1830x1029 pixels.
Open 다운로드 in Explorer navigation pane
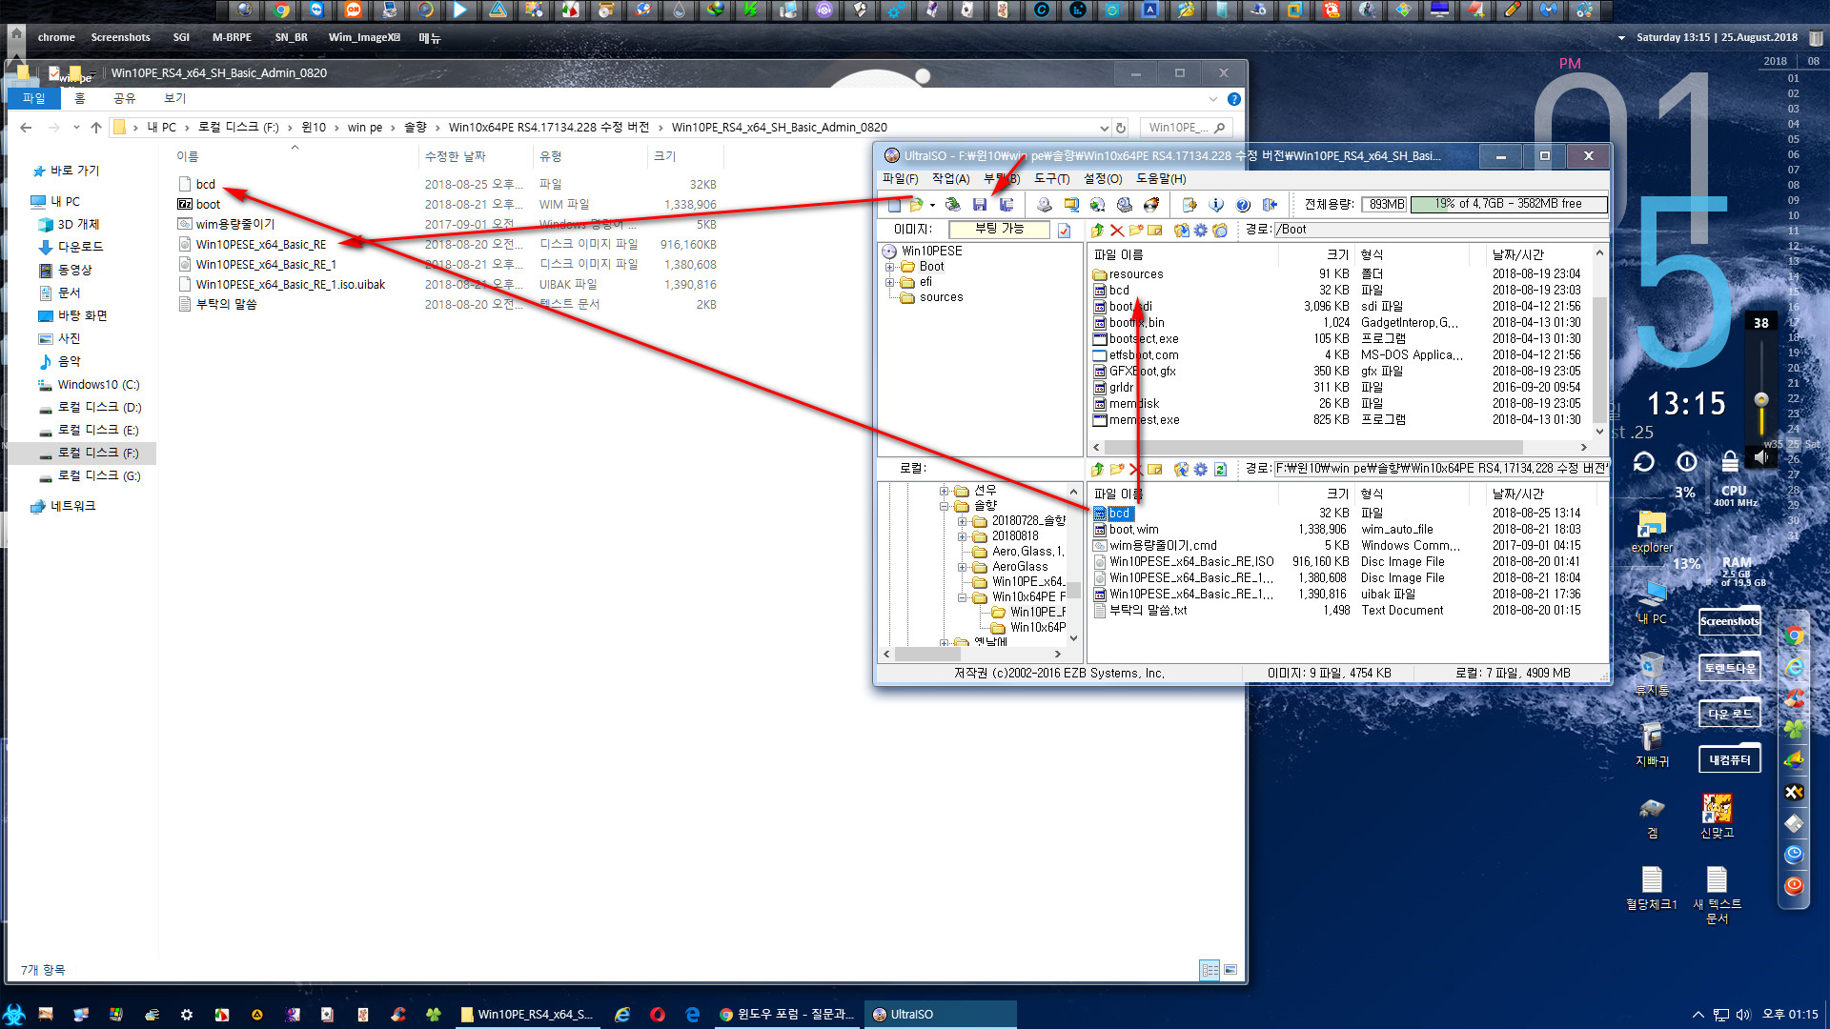tap(80, 247)
